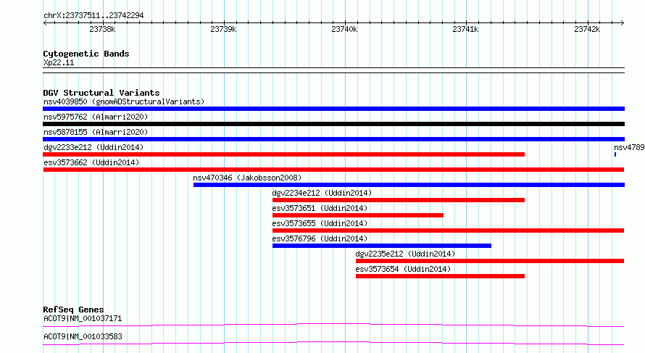Image resolution: width=645 pixels, height=353 pixels.
Task: Open dgv2233e212 (Uddin2014) label
Action: [x=93, y=147]
